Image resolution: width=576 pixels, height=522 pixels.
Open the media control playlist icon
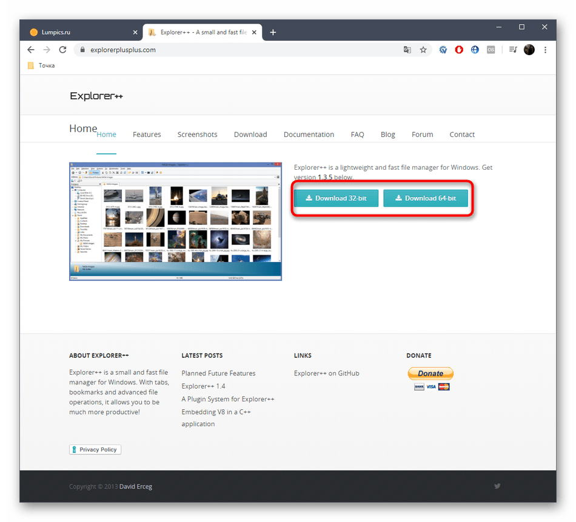[513, 50]
